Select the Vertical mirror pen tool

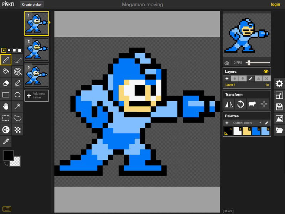[x=17, y=60]
